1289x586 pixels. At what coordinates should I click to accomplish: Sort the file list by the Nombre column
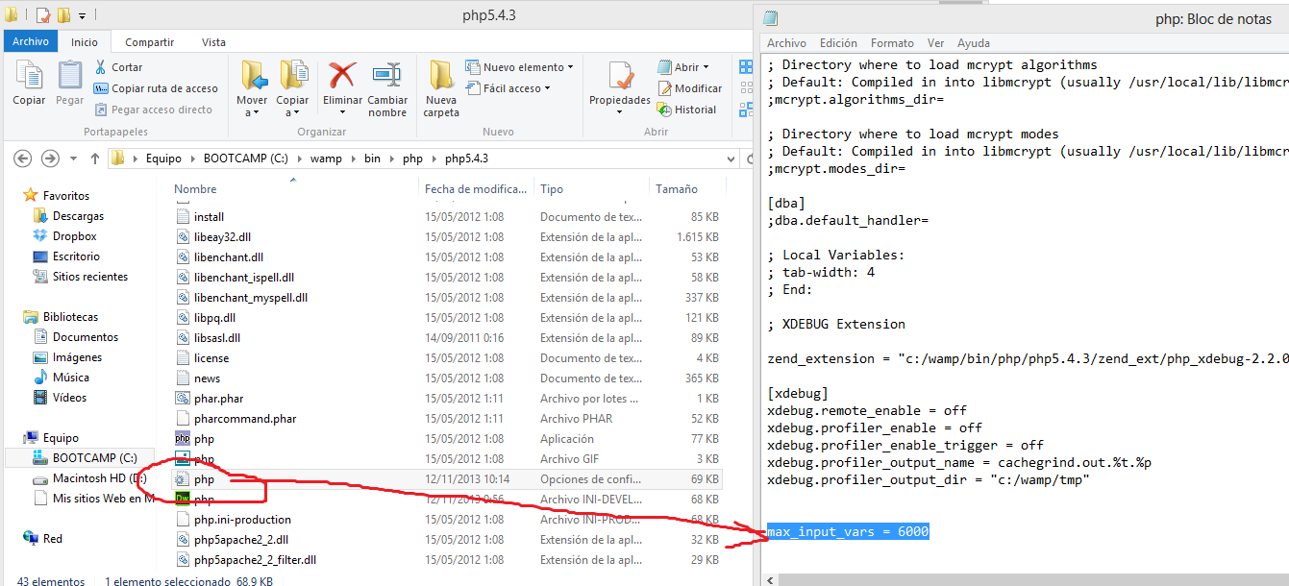tap(196, 189)
